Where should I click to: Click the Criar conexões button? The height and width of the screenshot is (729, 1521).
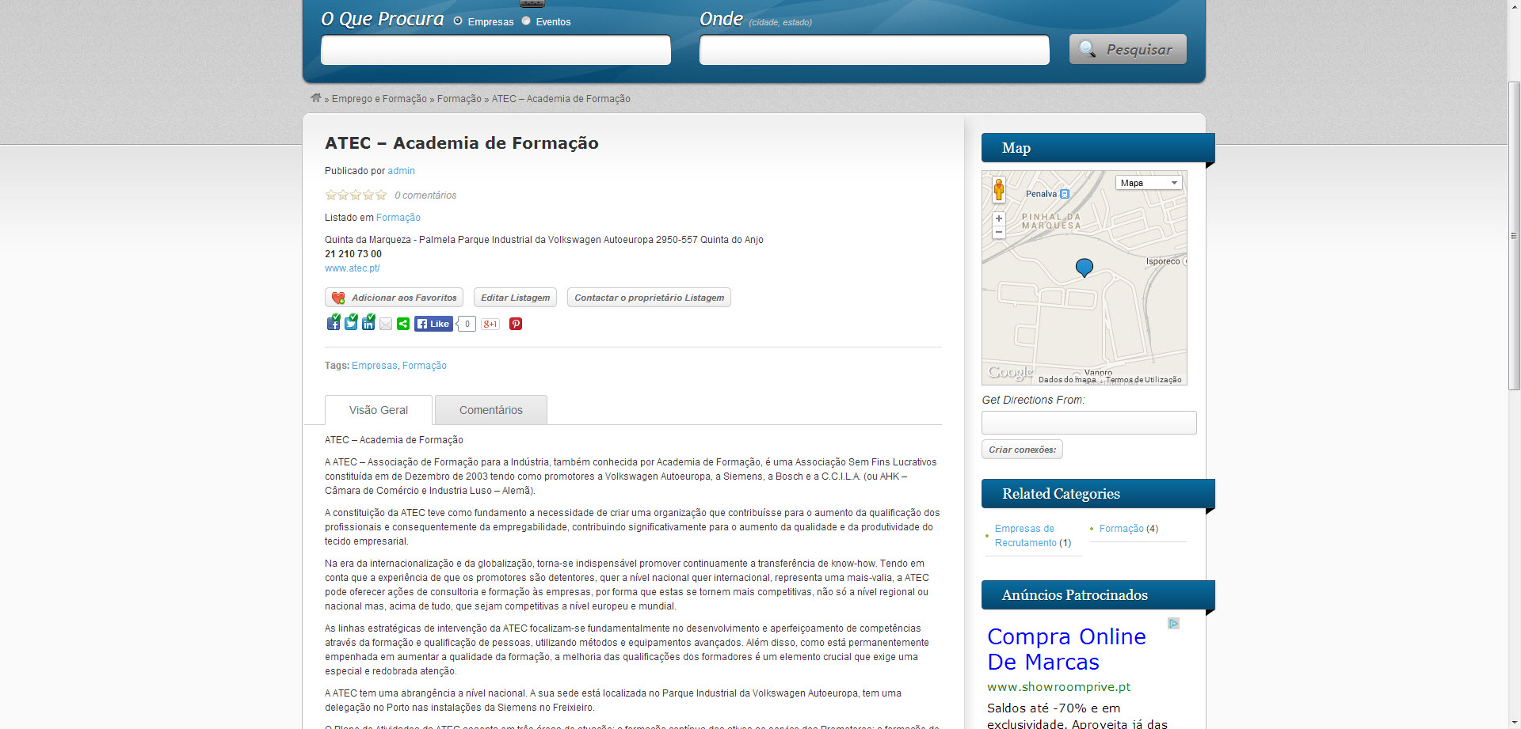tap(1022, 450)
